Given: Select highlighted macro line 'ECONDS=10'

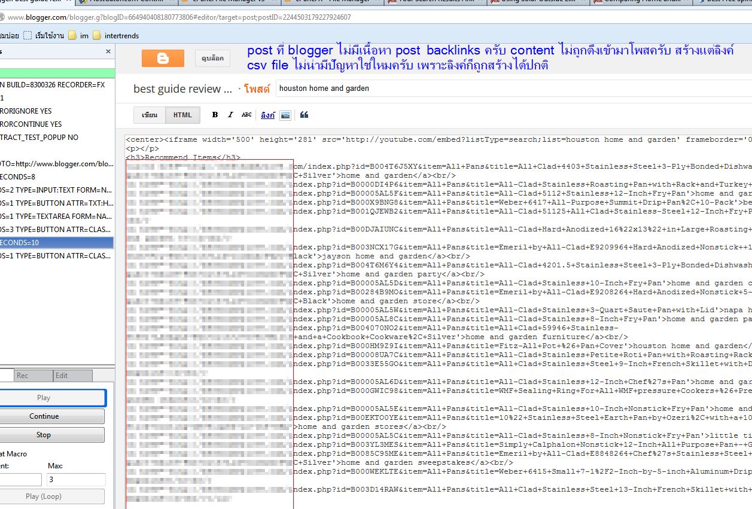Looking at the screenshot, I should coord(57,243).
